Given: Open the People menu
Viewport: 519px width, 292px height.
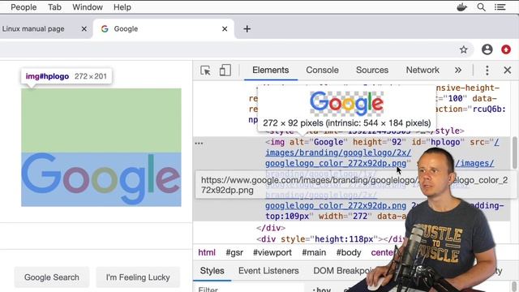Looking at the screenshot, I should point(24,7).
